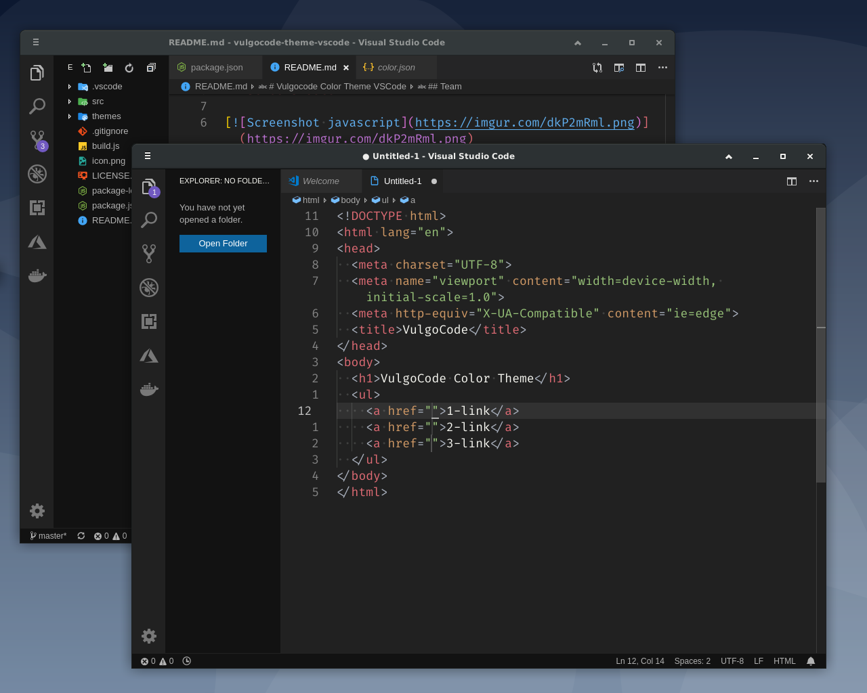Change indentation via Spaces: 2
Viewport: 867px width, 693px height.
pos(692,661)
